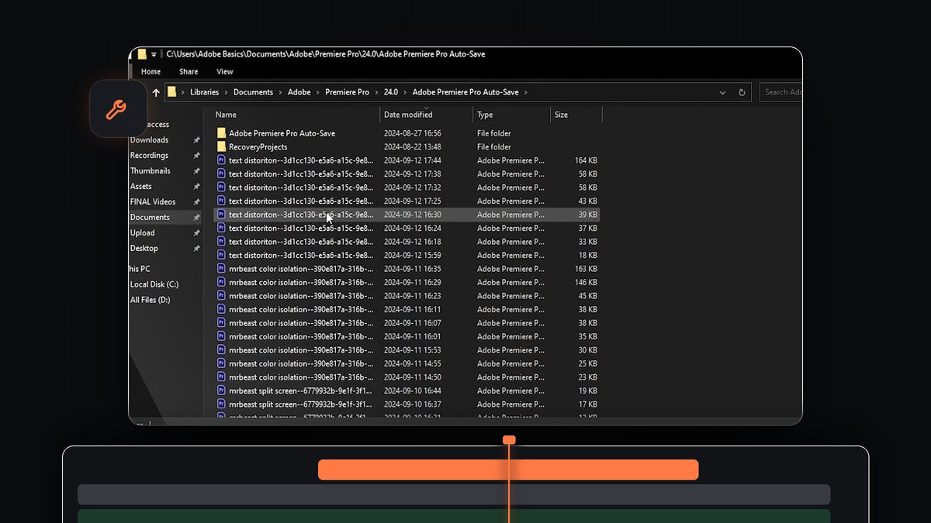Select the mrbeast color isolation file modified 15:53
931x523 pixels.
(x=407, y=350)
